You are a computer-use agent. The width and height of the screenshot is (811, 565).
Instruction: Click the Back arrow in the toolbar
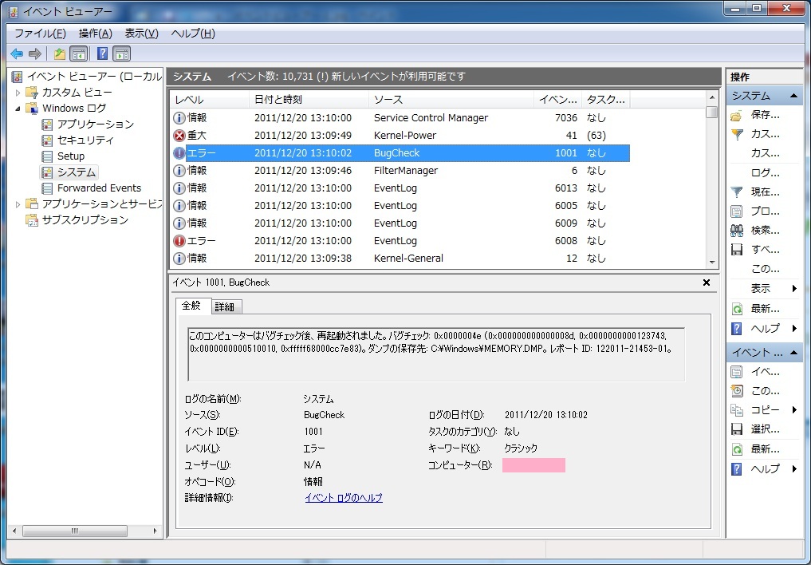click(x=16, y=54)
